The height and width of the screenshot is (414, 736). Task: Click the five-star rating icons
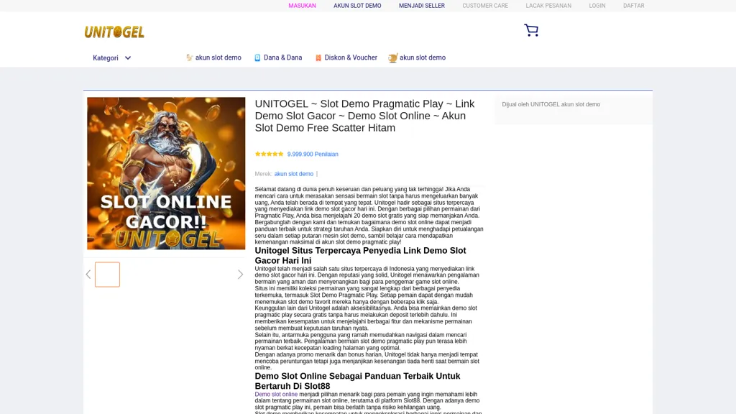pyautogui.click(x=269, y=154)
